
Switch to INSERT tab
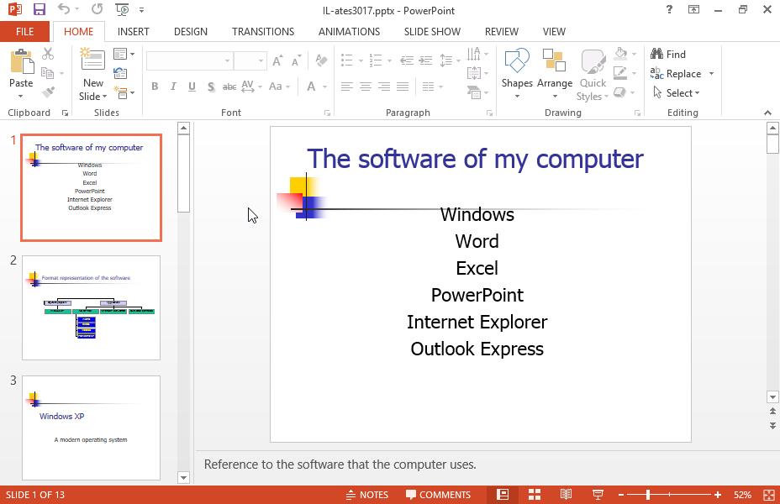[x=134, y=32]
